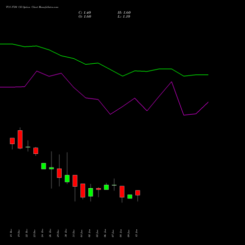Select the high value 'H: 1.60'
245x245 pixels.
tap(124, 13)
